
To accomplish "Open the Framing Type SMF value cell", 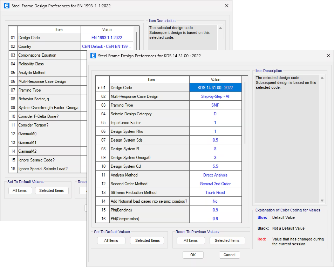I will coord(215,105).
